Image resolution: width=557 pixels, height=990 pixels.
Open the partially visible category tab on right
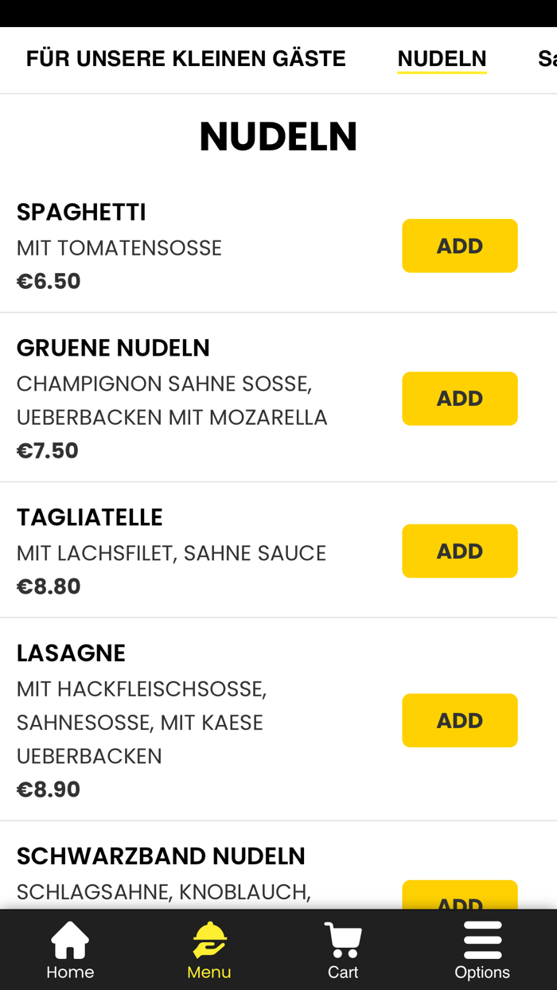point(547,57)
